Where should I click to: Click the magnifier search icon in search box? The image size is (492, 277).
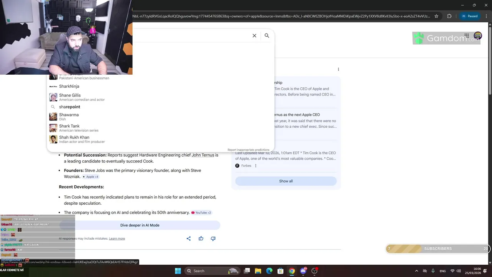click(x=267, y=35)
